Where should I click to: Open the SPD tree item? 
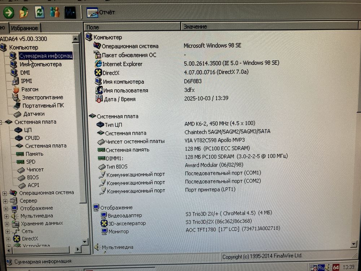pos(31,162)
